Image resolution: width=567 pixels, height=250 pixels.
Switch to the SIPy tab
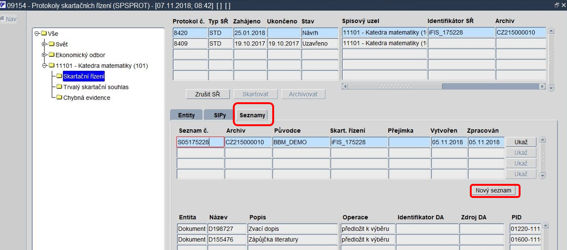point(220,115)
